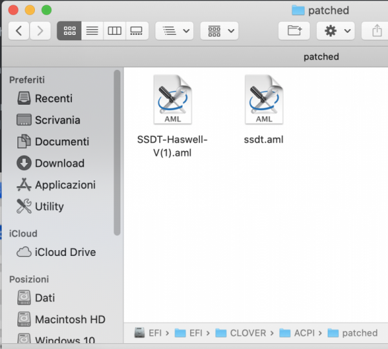The image size is (388, 349).
Task: Switch to list view mode
Action: coord(92,30)
